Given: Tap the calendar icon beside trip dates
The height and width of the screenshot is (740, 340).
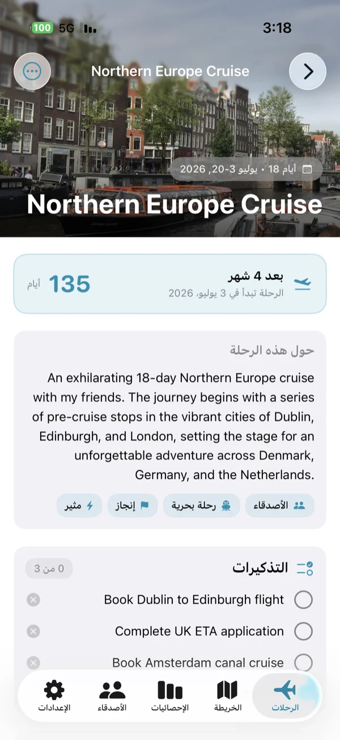Looking at the screenshot, I should (x=308, y=169).
